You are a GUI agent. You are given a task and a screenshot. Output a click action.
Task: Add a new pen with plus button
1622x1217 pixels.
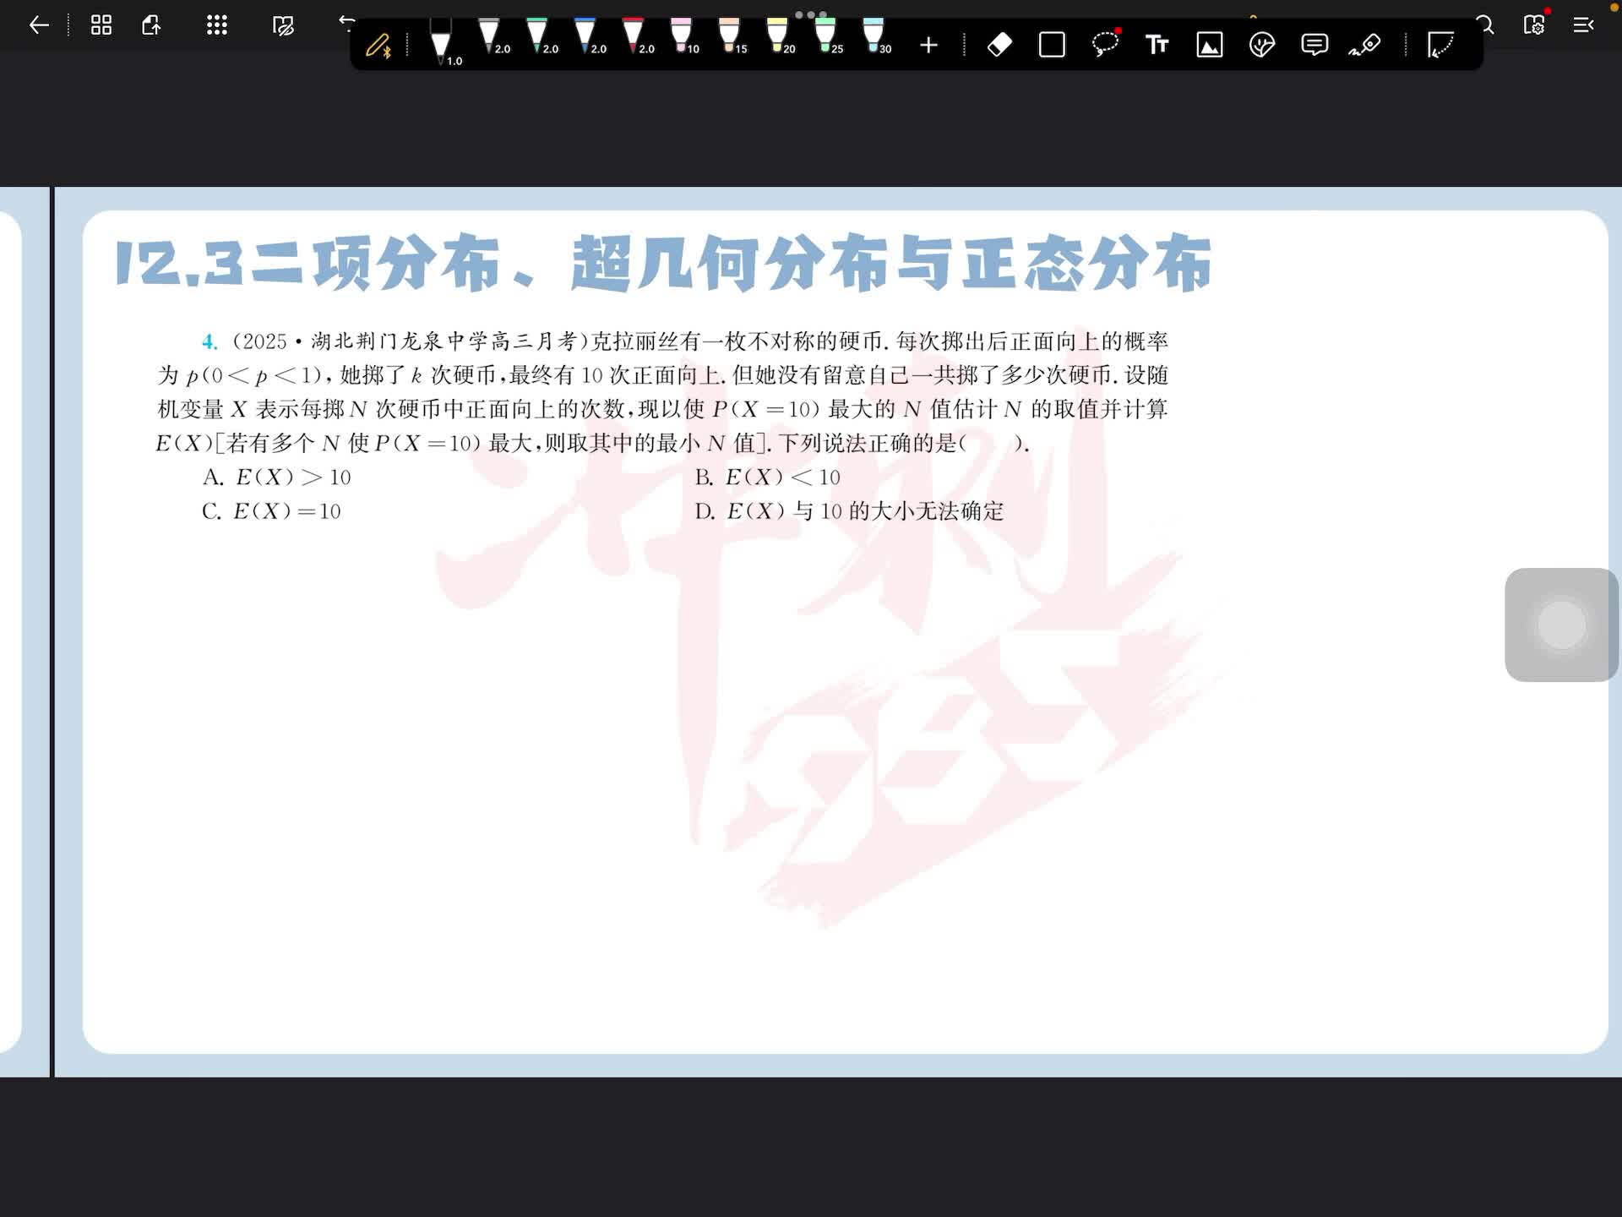click(x=928, y=45)
